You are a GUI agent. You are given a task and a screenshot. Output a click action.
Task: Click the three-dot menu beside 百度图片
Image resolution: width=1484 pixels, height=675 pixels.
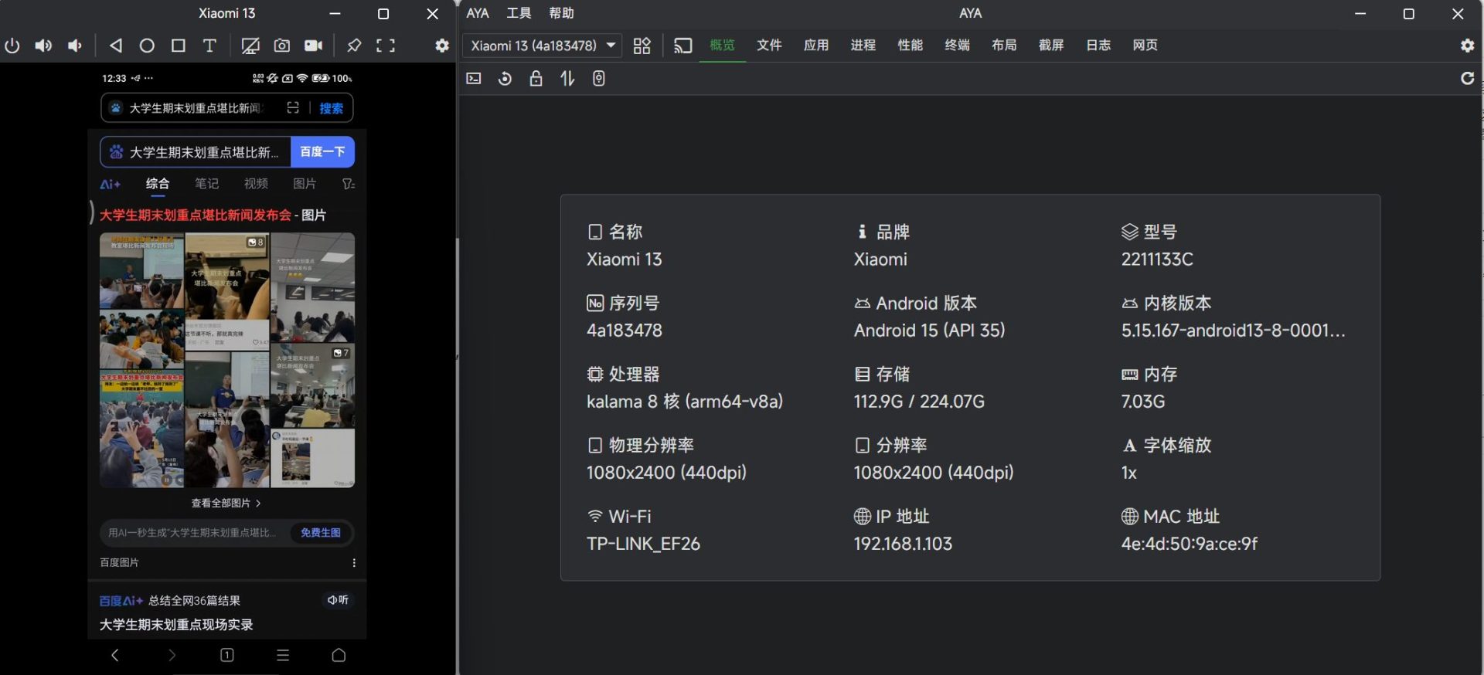(354, 563)
